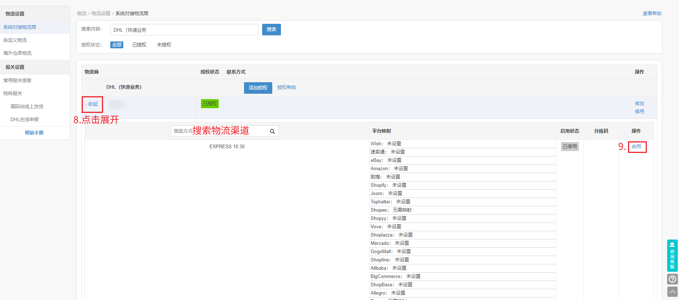Image resolution: width=679 pixels, height=300 pixels.
Task: Click the Shopify: 未设置 mapping row
Action: tap(462, 185)
